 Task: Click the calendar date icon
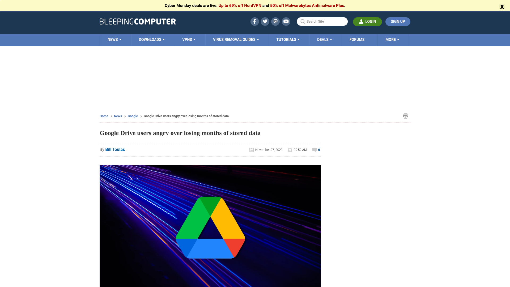click(x=251, y=150)
